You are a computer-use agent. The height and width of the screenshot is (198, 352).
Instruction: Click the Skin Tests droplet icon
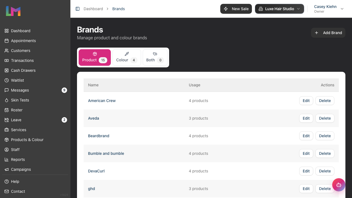tap(7, 100)
